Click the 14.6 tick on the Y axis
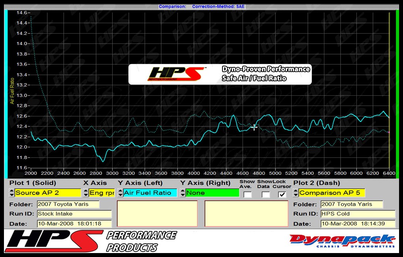The image size is (403, 257). tap(22, 13)
